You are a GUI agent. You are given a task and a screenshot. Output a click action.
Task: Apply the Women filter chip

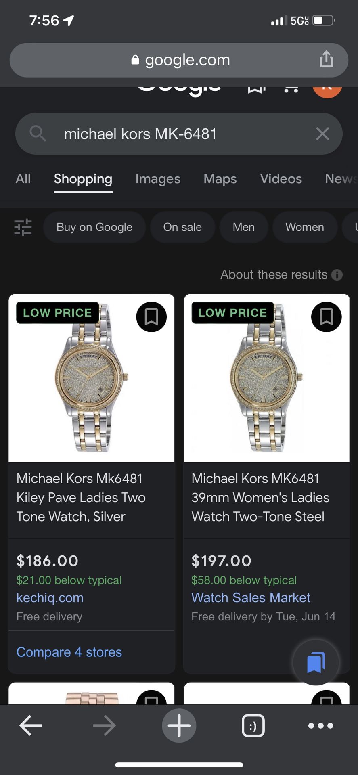[x=305, y=227]
